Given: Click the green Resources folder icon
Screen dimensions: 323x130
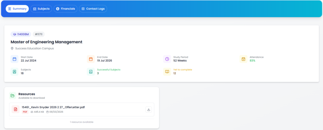Looking at the screenshot, I should pyautogui.click(x=13, y=96).
